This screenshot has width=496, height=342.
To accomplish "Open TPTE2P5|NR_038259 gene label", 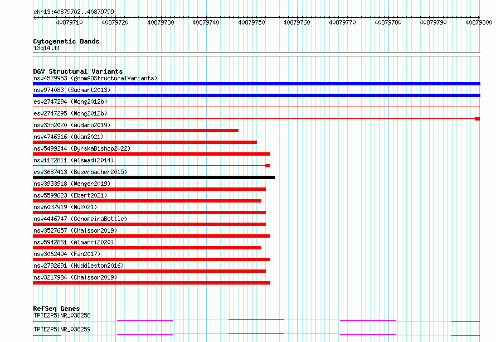I will pyautogui.click(x=62, y=329).
